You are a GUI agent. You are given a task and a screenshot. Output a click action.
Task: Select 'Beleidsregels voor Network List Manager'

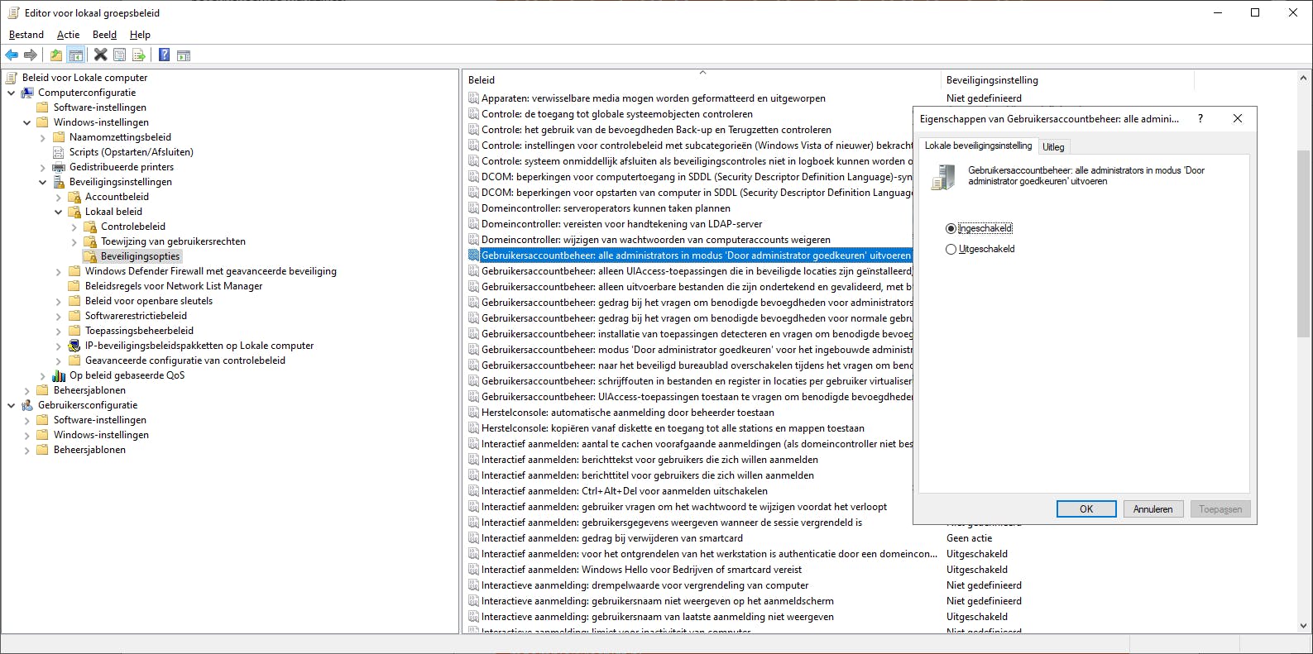point(174,286)
